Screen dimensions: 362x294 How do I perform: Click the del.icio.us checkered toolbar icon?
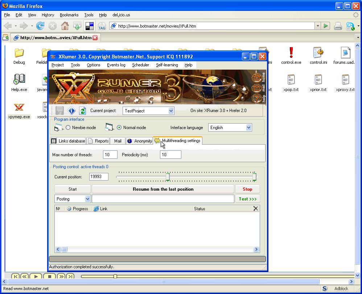(89, 26)
